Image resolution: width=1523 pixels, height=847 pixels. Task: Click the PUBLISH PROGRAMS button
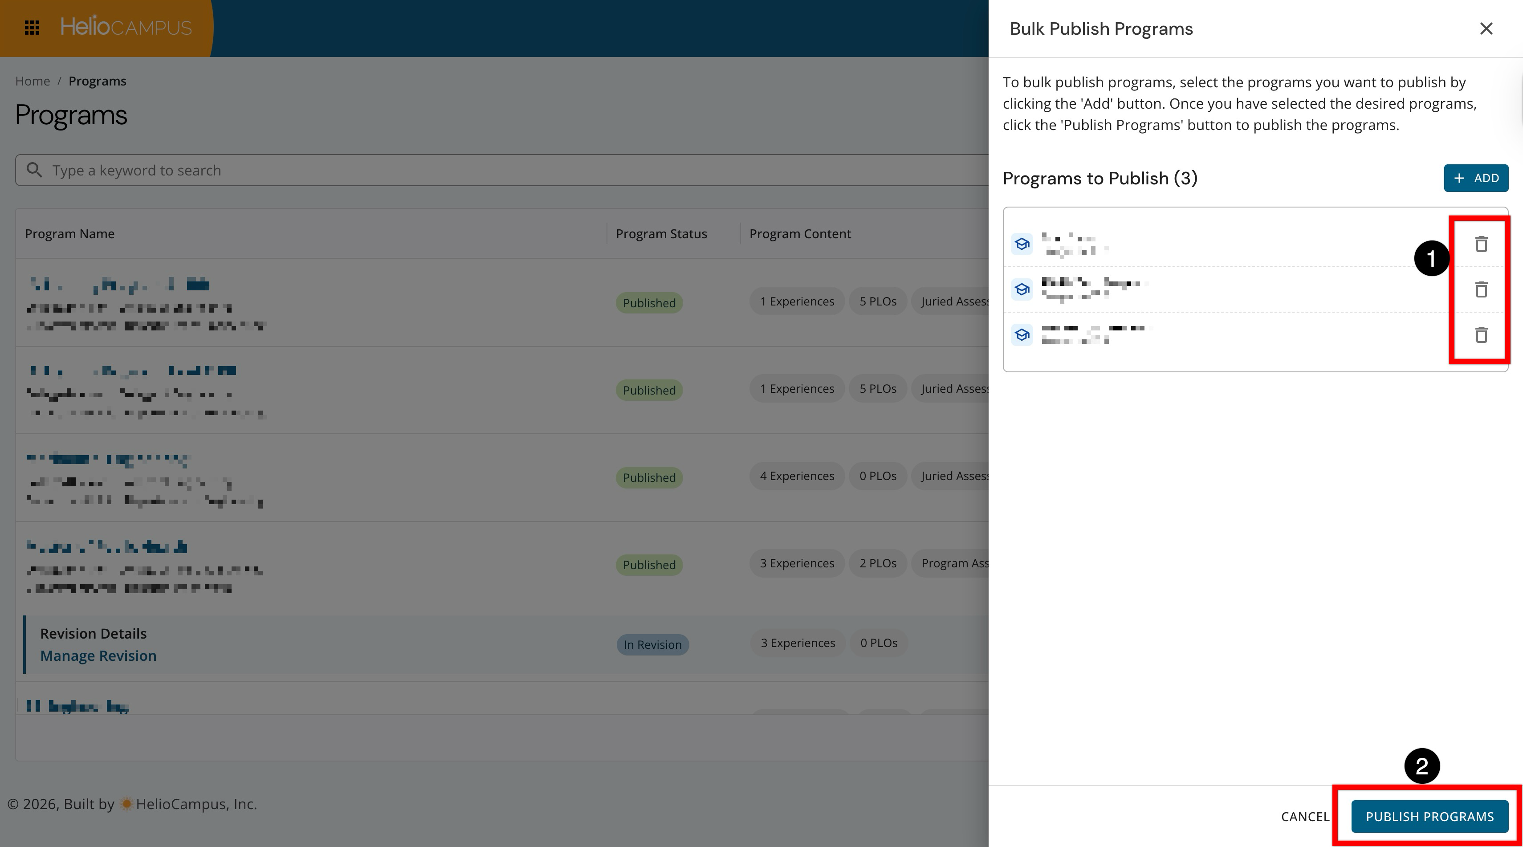[x=1429, y=816]
